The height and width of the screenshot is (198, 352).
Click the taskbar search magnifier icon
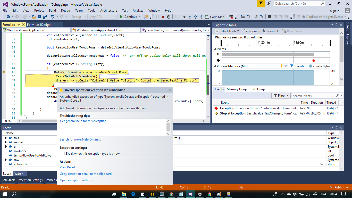tap(14, 194)
